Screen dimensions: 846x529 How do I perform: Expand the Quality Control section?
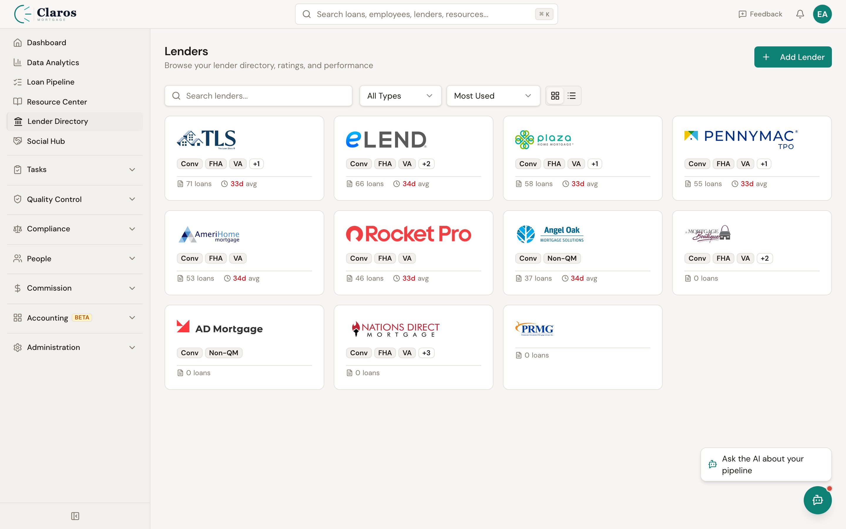pos(75,199)
